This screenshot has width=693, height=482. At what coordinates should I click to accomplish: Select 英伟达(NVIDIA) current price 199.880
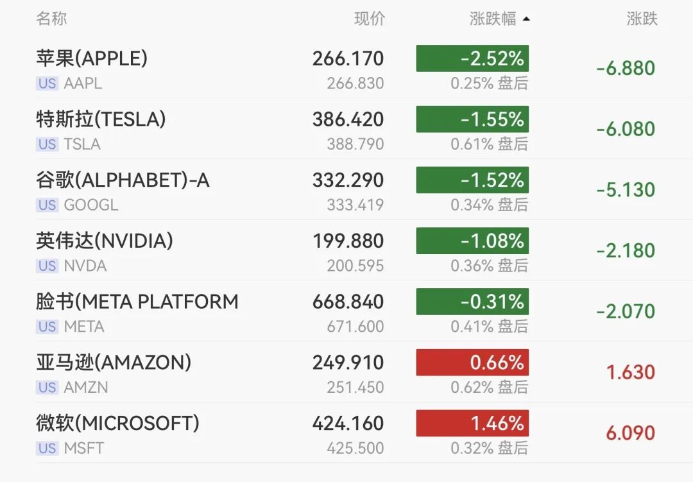click(x=348, y=241)
